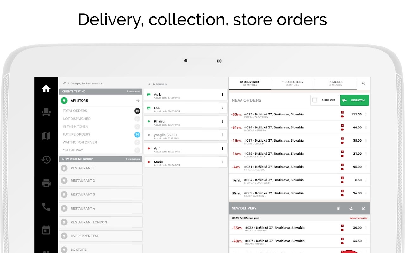405x253 pixels.
Task: Click the Restaurant 1 store icon
Action: coord(64,168)
